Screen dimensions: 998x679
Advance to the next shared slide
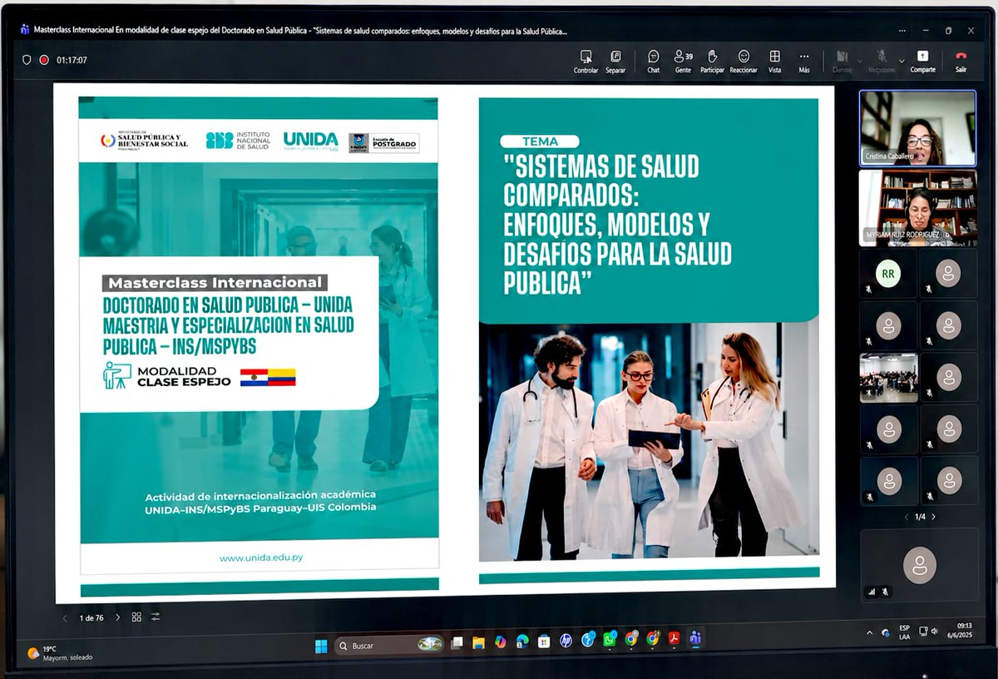[117, 617]
